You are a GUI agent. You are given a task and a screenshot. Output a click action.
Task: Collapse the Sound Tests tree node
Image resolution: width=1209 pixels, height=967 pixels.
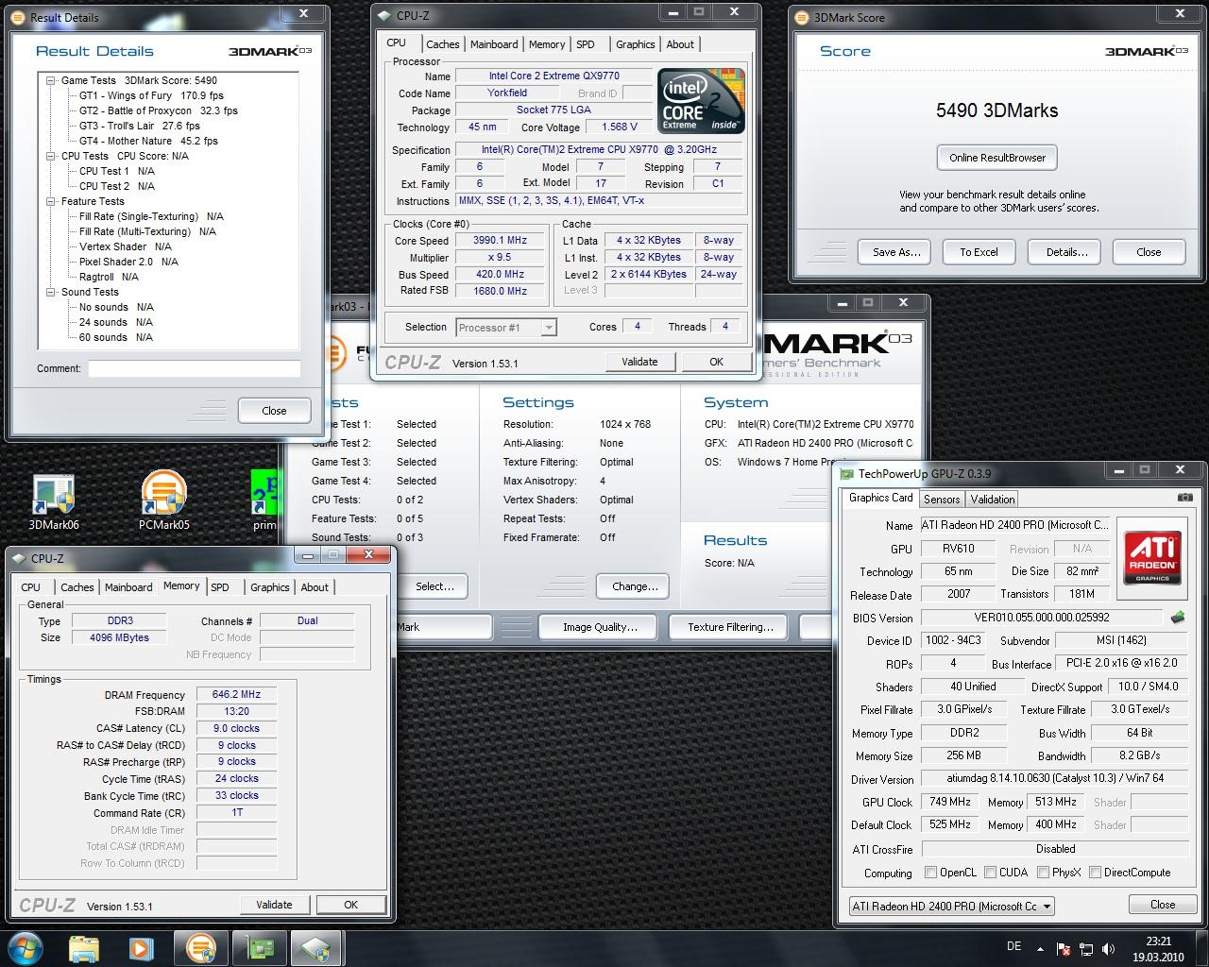[51, 292]
